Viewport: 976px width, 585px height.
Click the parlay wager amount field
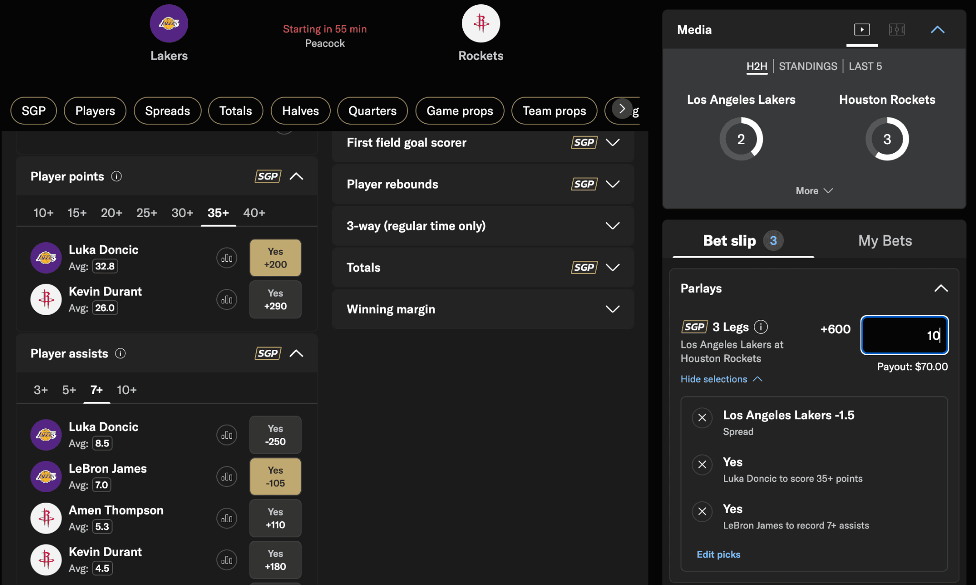[904, 335]
